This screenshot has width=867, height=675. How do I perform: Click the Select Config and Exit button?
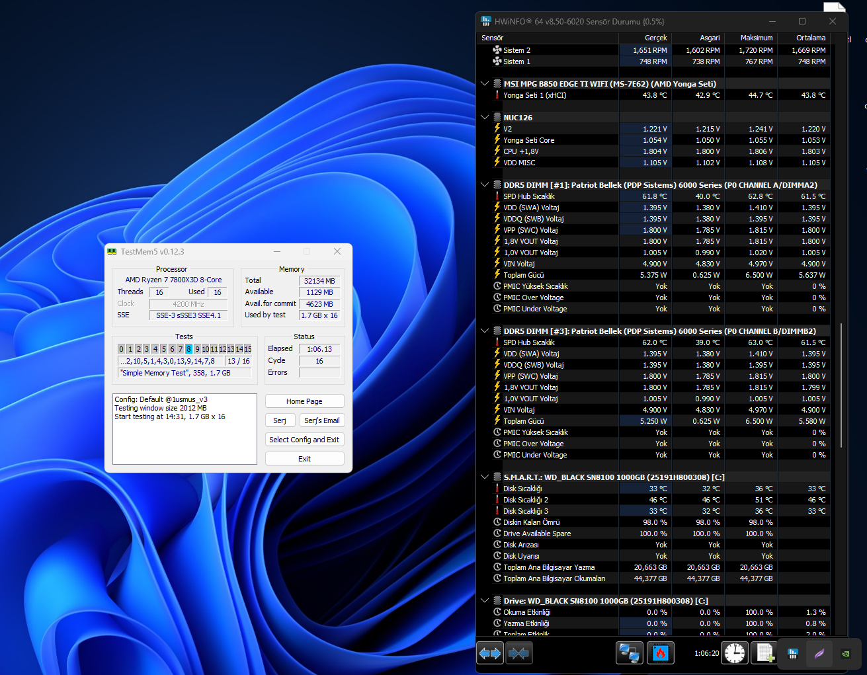[x=304, y=440]
